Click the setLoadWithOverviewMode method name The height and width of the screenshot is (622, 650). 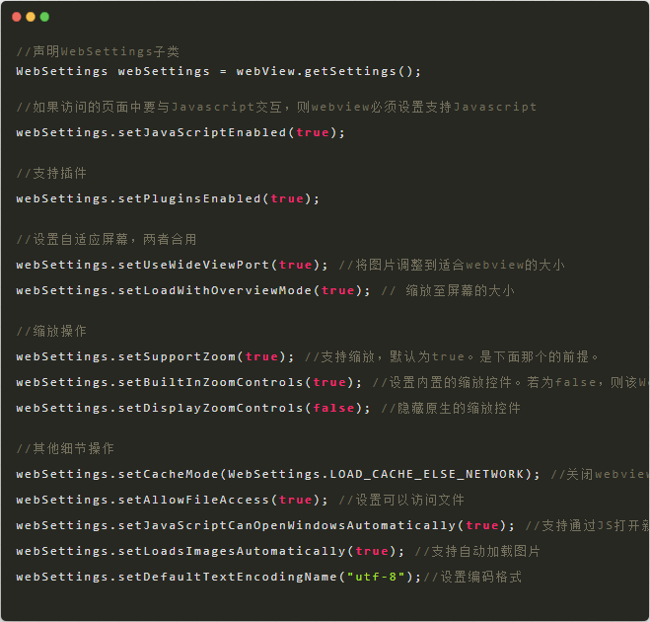coord(214,290)
